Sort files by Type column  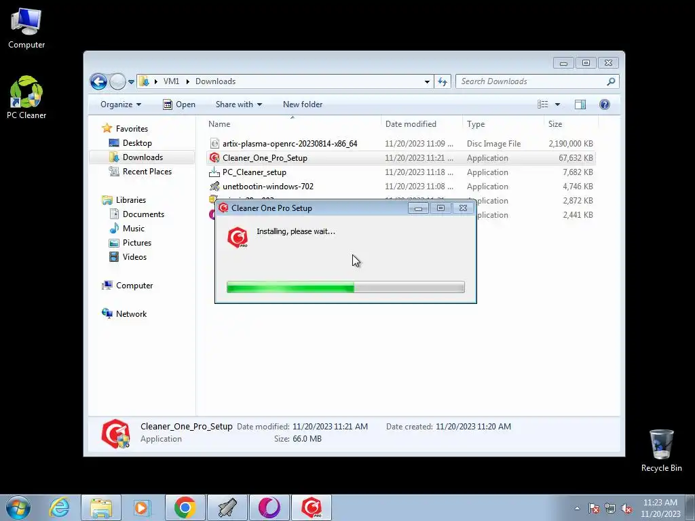(503, 124)
